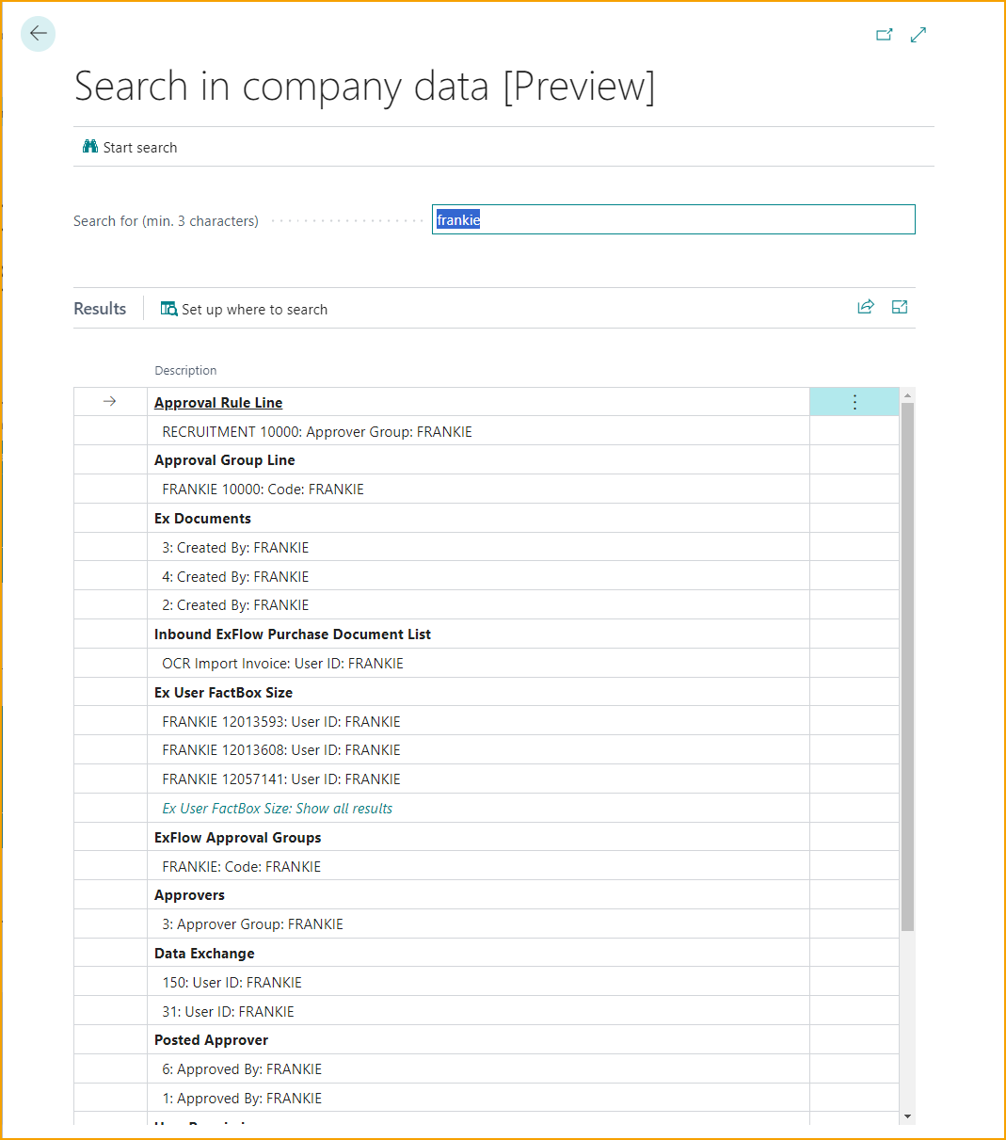Image resolution: width=1006 pixels, height=1140 pixels.
Task: Click the Results pop-out icon
Action: [x=900, y=307]
